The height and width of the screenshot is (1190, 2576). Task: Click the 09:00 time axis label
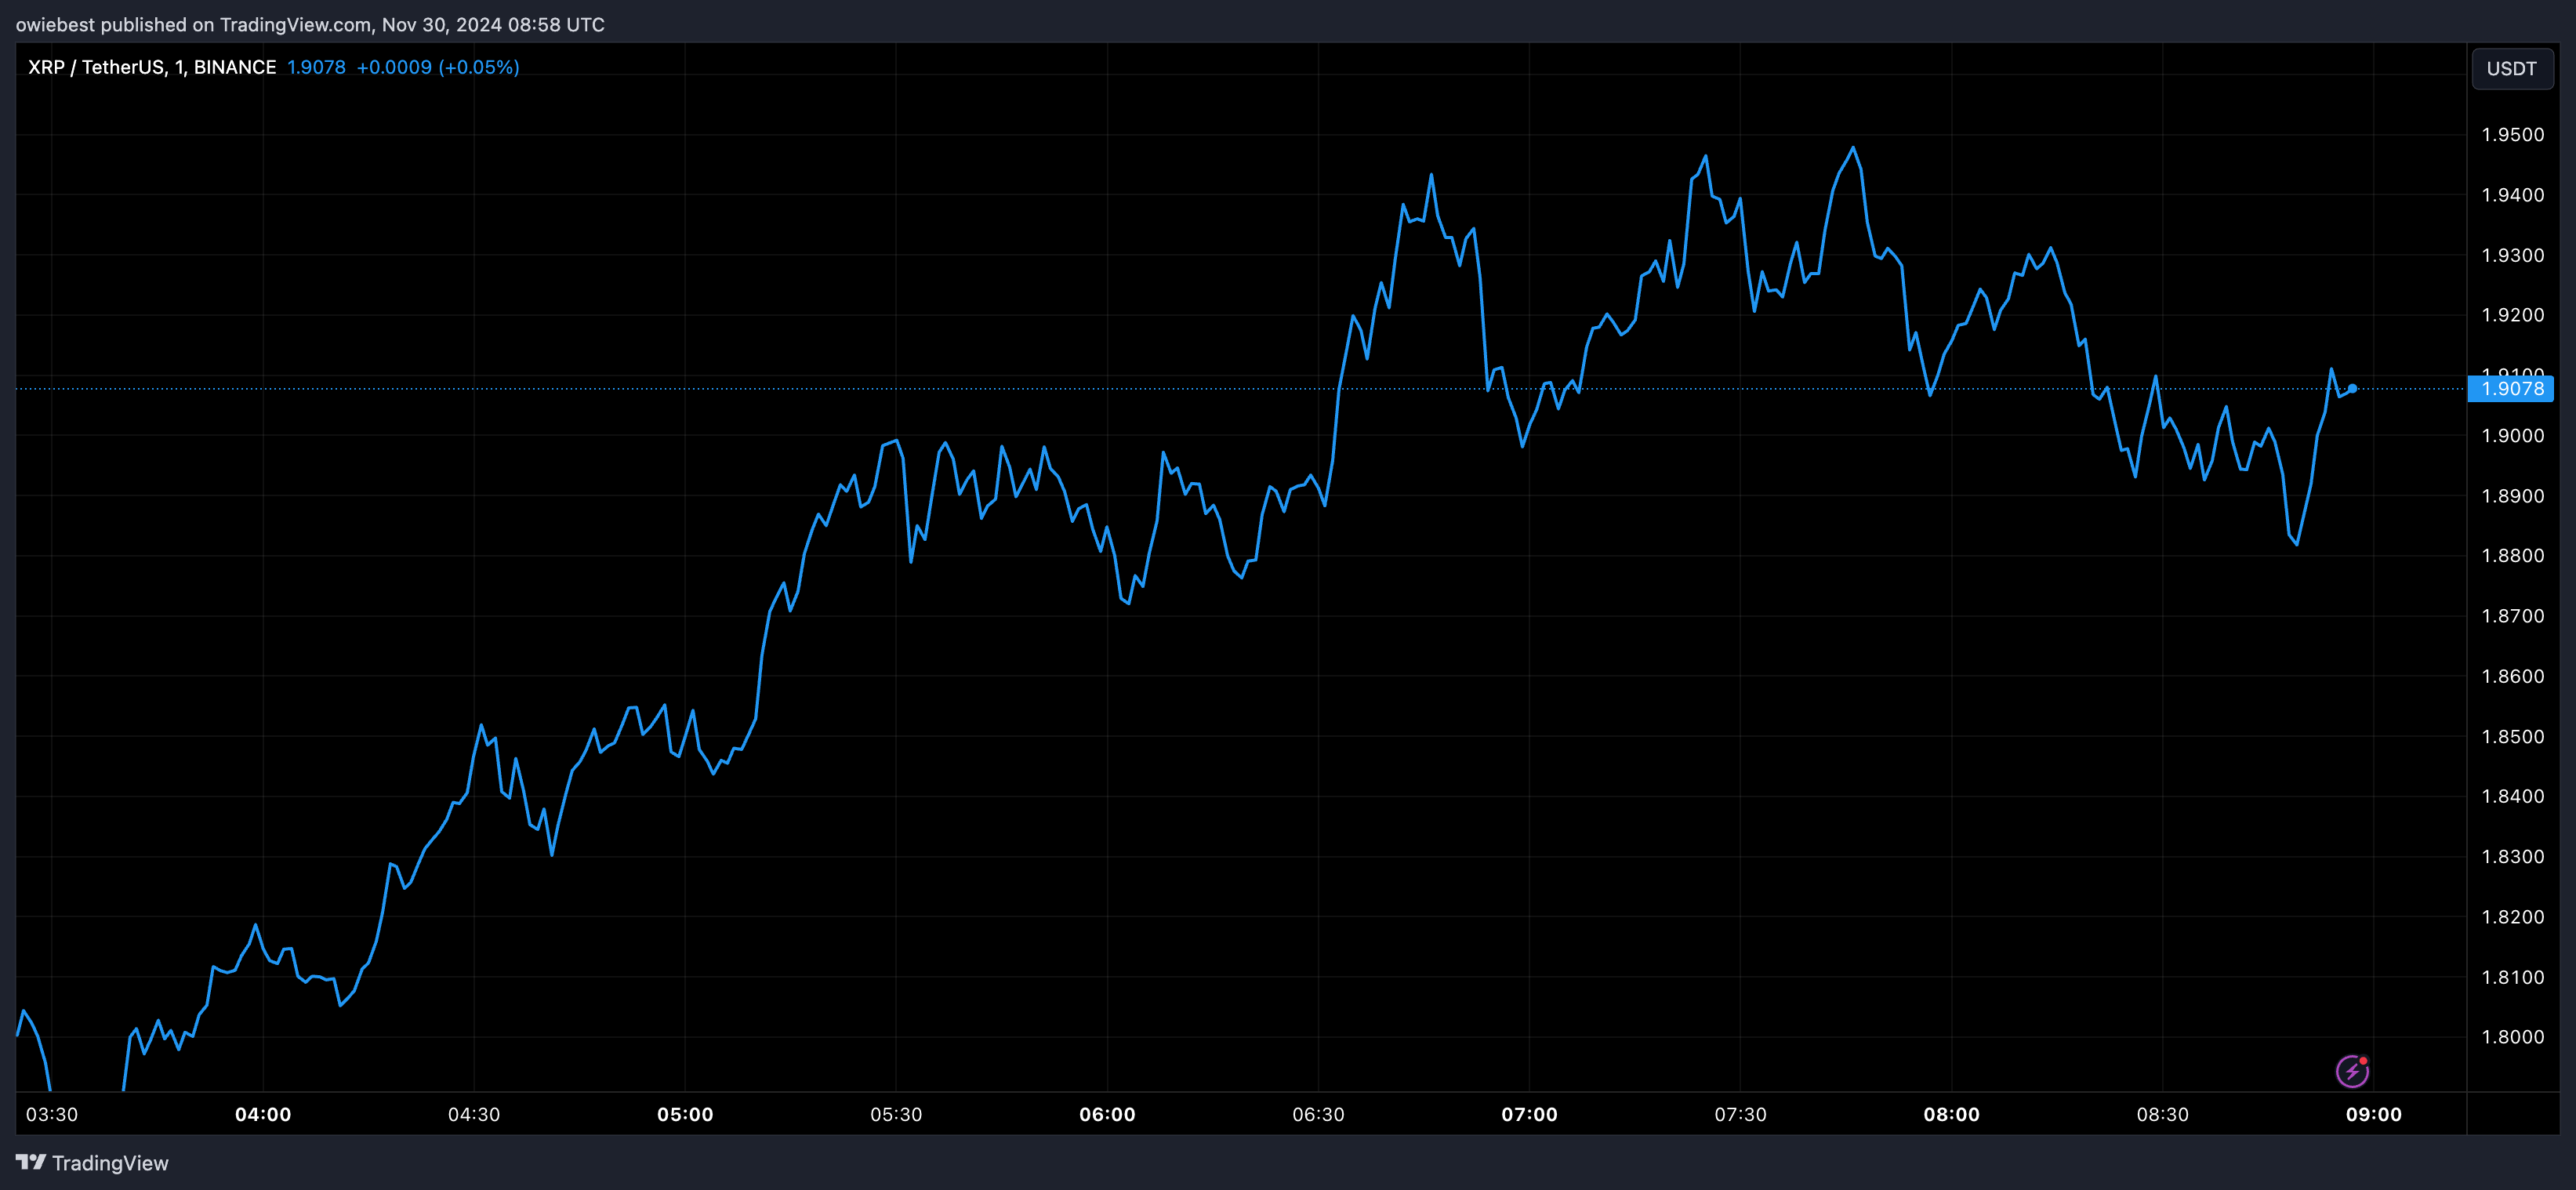pyautogui.click(x=2373, y=1114)
